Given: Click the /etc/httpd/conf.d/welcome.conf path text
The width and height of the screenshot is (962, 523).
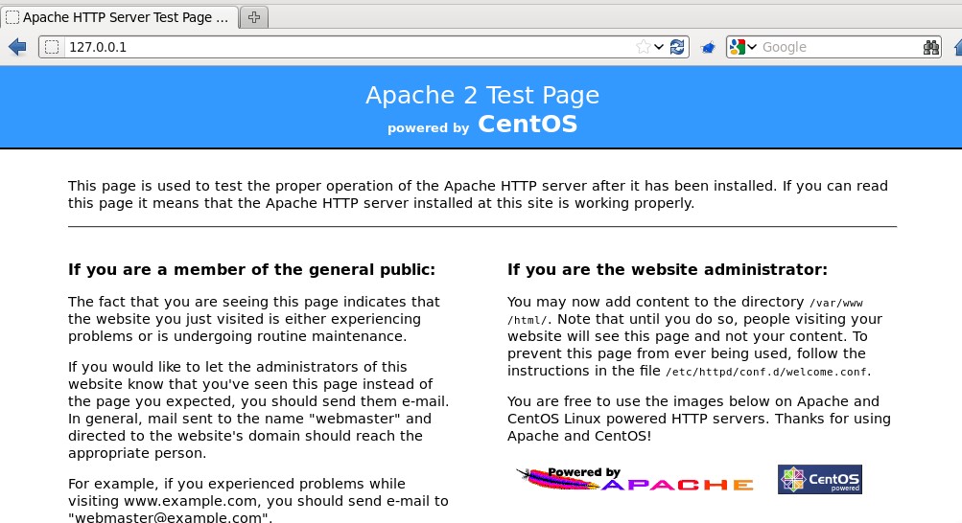Looking at the screenshot, I should tap(766, 372).
